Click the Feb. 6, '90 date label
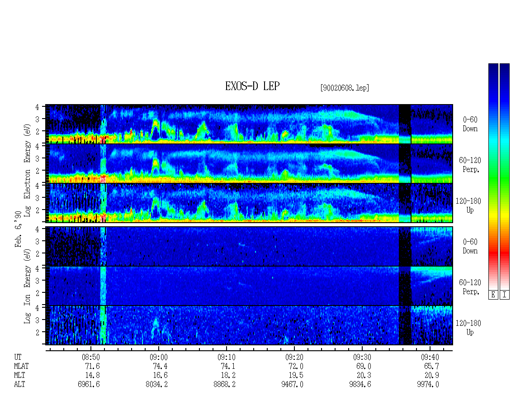This screenshot has width=511, height=396. point(18,229)
